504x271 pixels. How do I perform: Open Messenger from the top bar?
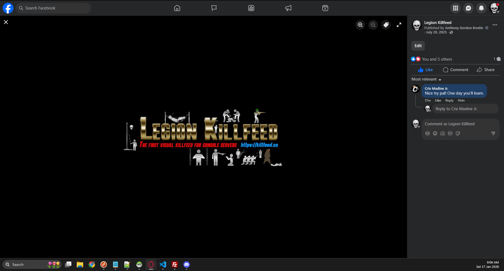(x=468, y=8)
